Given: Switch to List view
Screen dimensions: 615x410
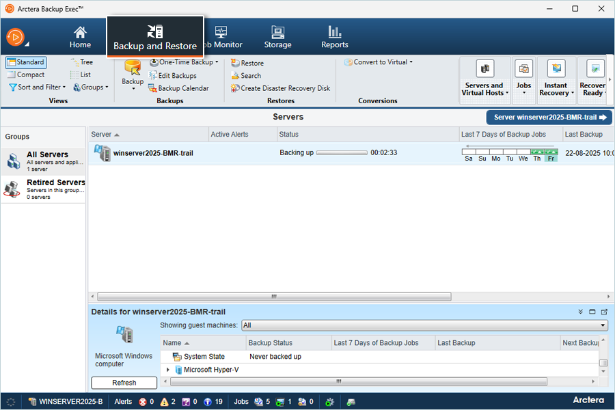Looking at the screenshot, I should (81, 74).
